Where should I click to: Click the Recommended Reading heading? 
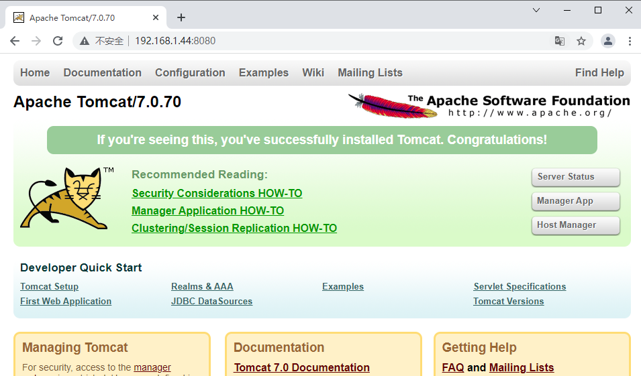199,175
